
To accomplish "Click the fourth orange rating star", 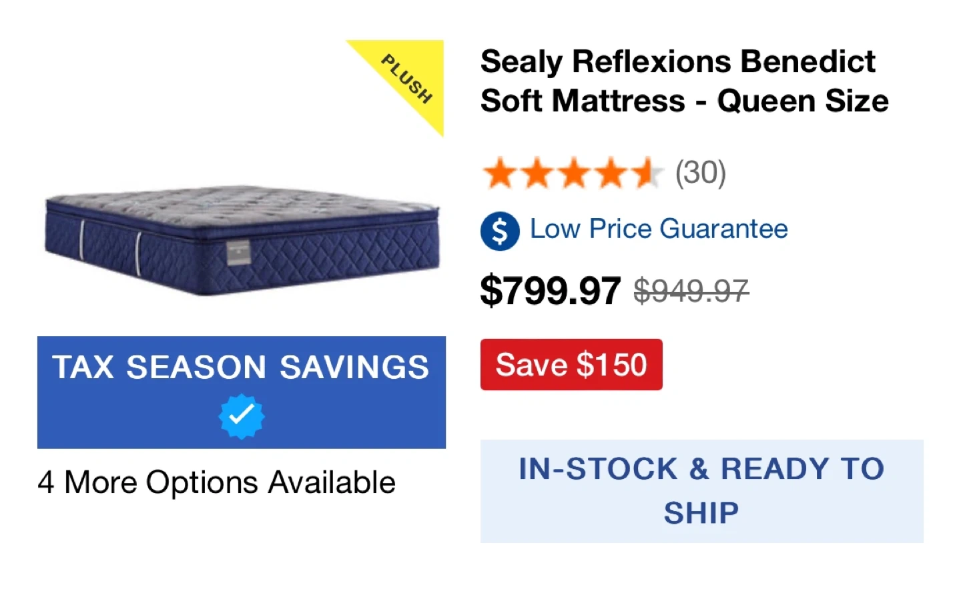I will pyautogui.click(x=610, y=173).
